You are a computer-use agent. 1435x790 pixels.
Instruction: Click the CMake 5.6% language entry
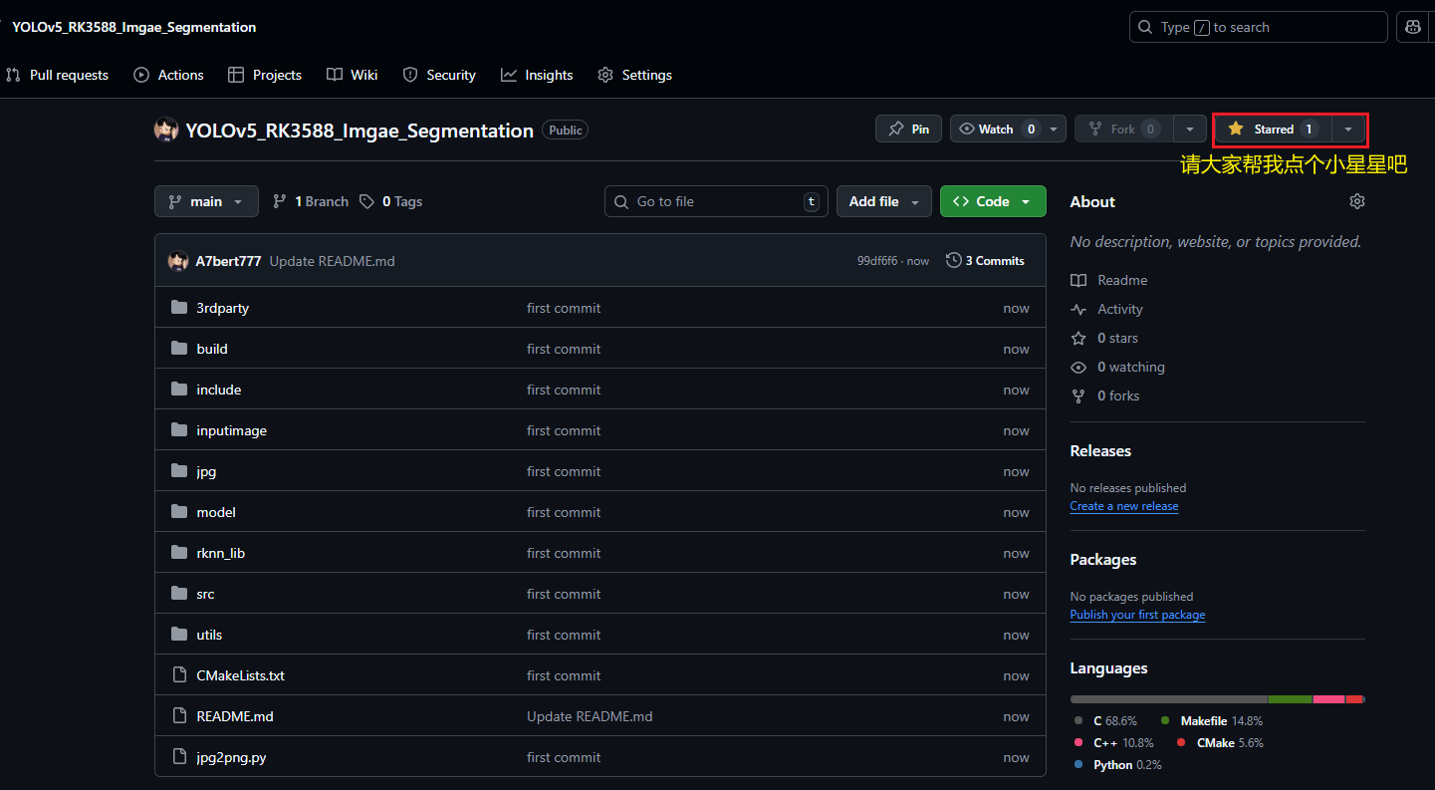(x=1220, y=743)
